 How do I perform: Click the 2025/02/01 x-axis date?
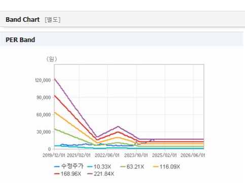(x=164, y=155)
